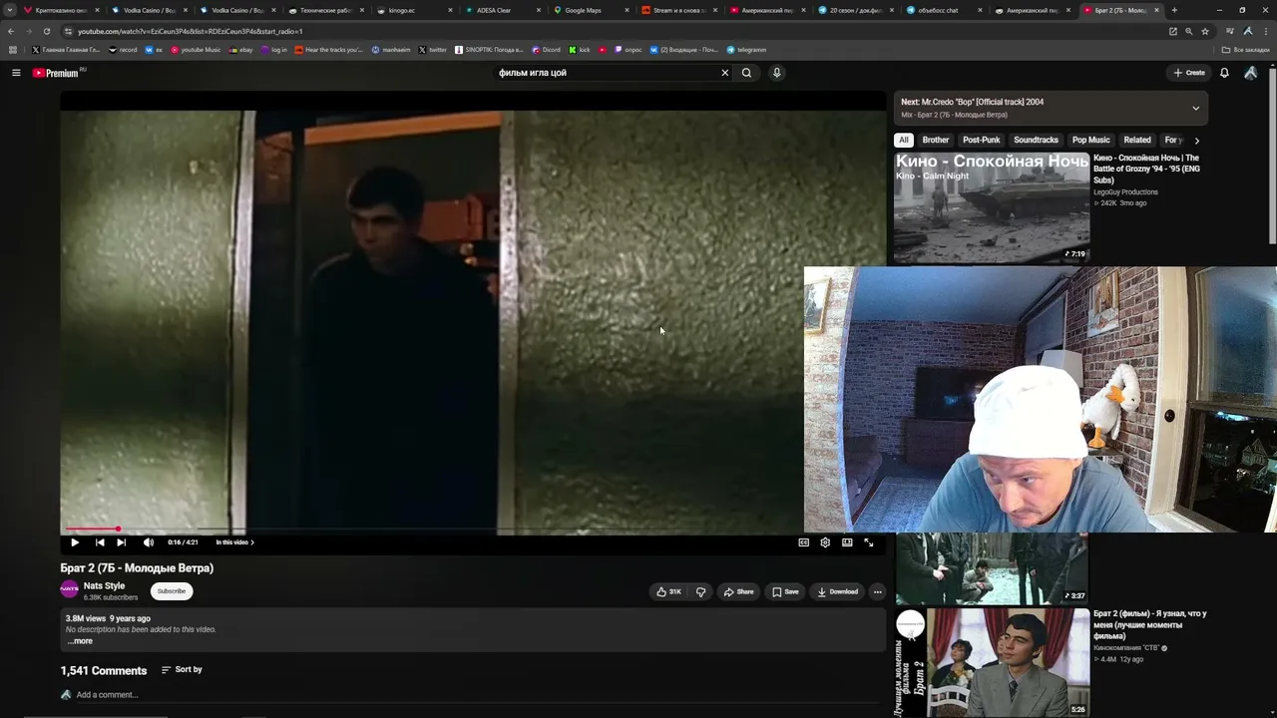Click the youtube.com address bar URL

pos(190,32)
